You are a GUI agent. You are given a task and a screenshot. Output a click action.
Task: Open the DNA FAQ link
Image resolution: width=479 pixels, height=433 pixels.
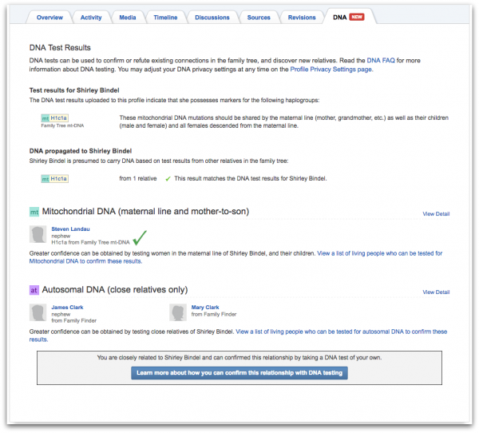coord(381,61)
